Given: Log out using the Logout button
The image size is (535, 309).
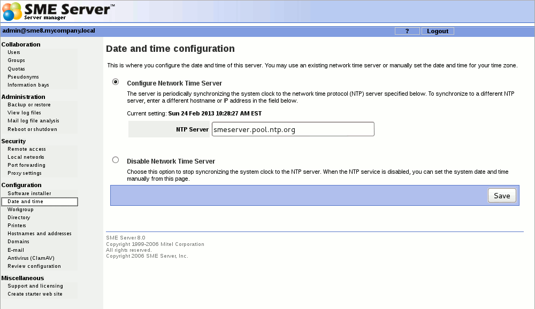Looking at the screenshot, I should 438,31.
